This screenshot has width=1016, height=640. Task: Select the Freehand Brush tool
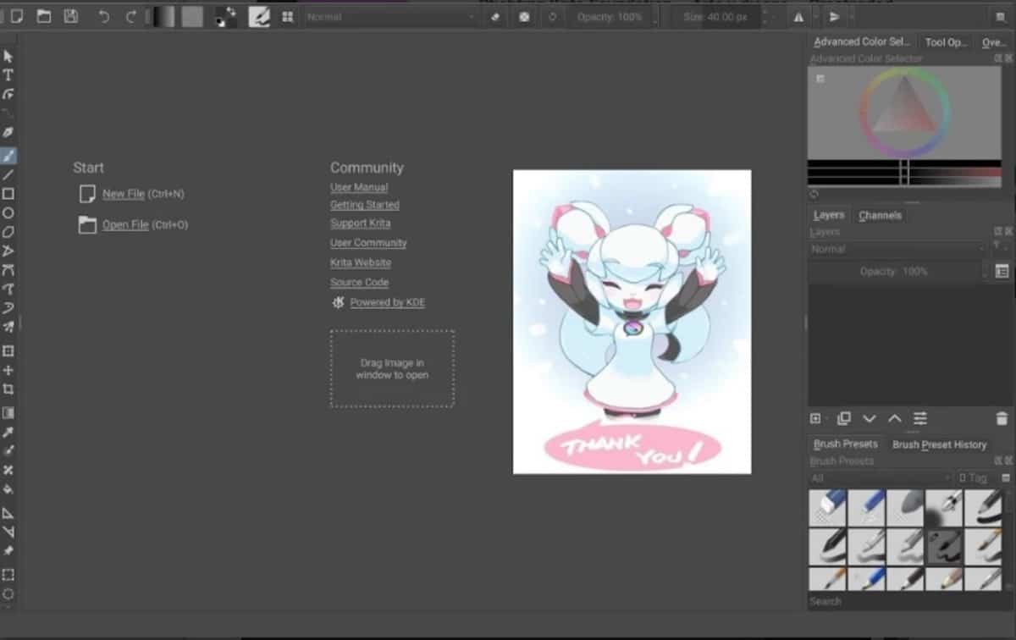[8, 155]
